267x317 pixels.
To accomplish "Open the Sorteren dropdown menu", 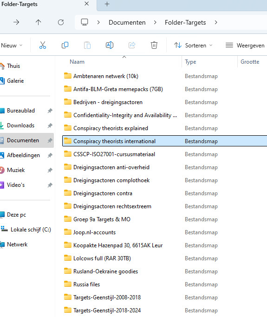I will [193, 45].
